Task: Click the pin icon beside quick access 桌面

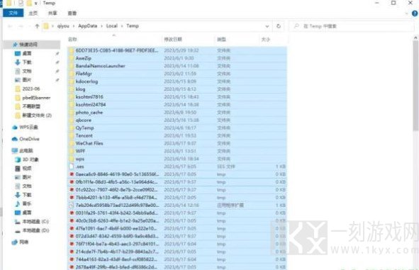Action: tap(57, 53)
